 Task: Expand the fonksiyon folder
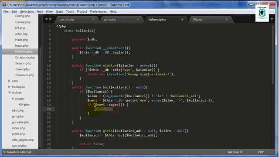tap(9, 87)
